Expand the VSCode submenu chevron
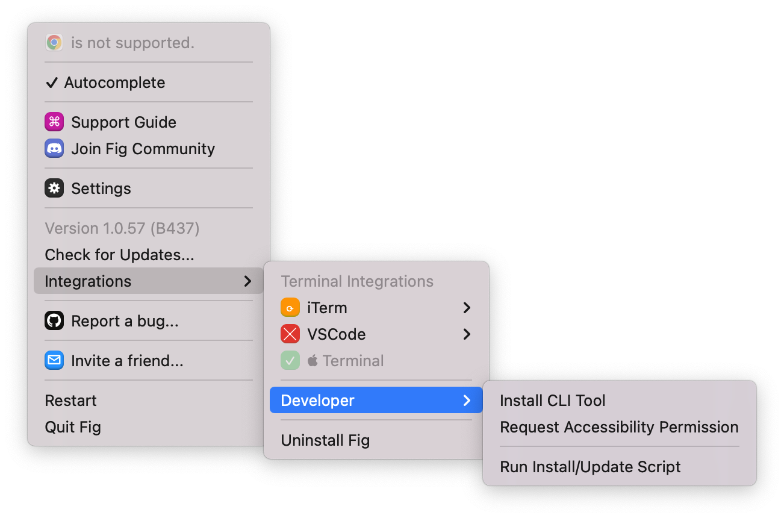784x518 pixels. 467,334
